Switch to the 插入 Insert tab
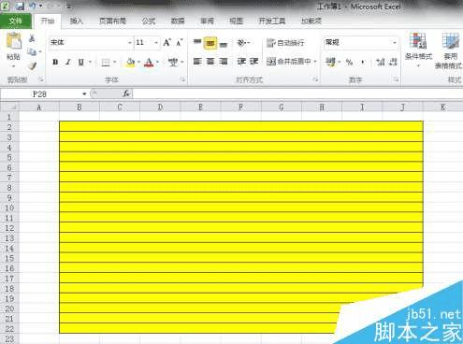The width and height of the screenshot is (463, 344). [x=77, y=21]
